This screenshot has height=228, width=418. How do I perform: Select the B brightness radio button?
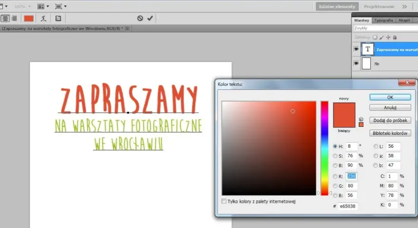click(x=335, y=165)
